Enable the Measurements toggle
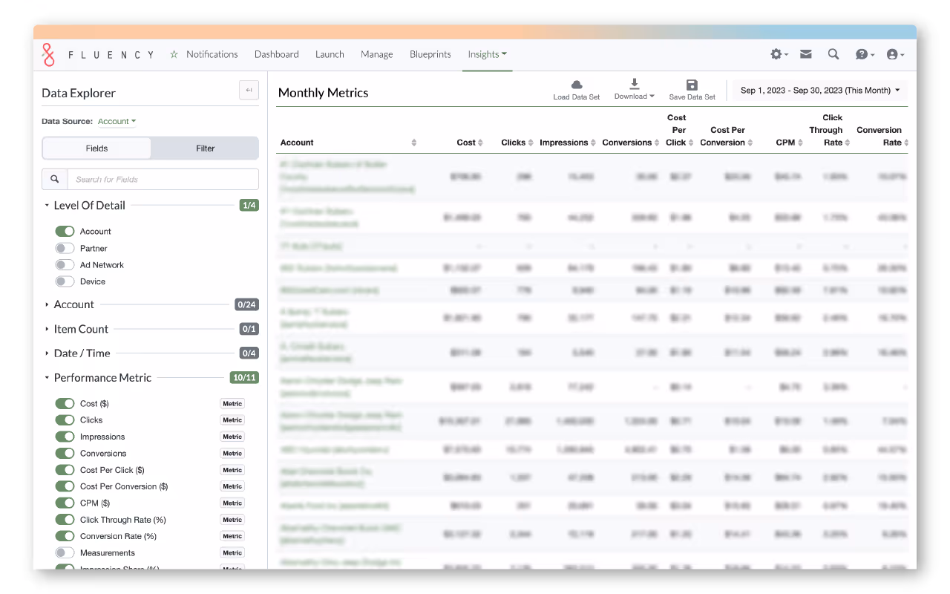The height and width of the screenshot is (594, 950). [x=65, y=552]
